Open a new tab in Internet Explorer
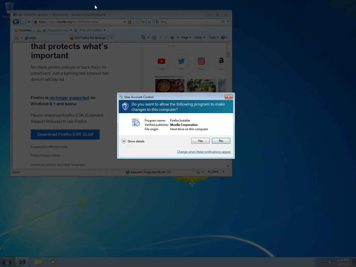 point(118,38)
